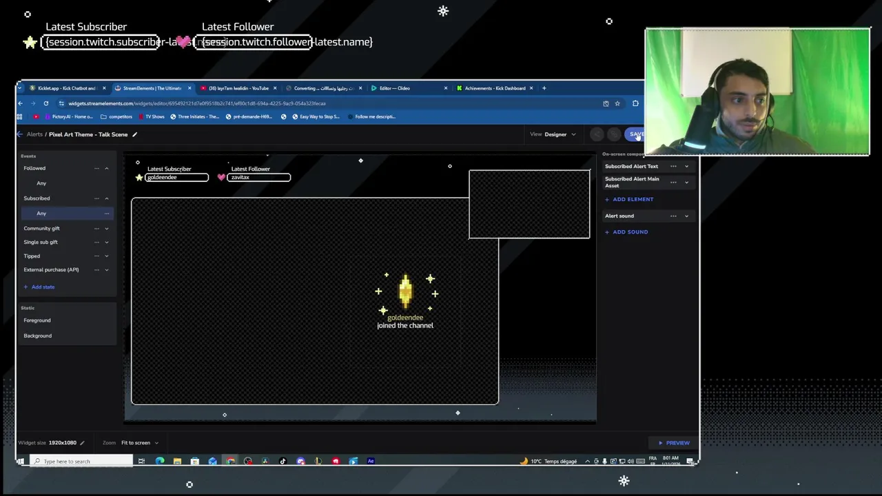Screen dimensions: 882x496
Task: Expand the Tipped event group
Action: pos(106,256)
